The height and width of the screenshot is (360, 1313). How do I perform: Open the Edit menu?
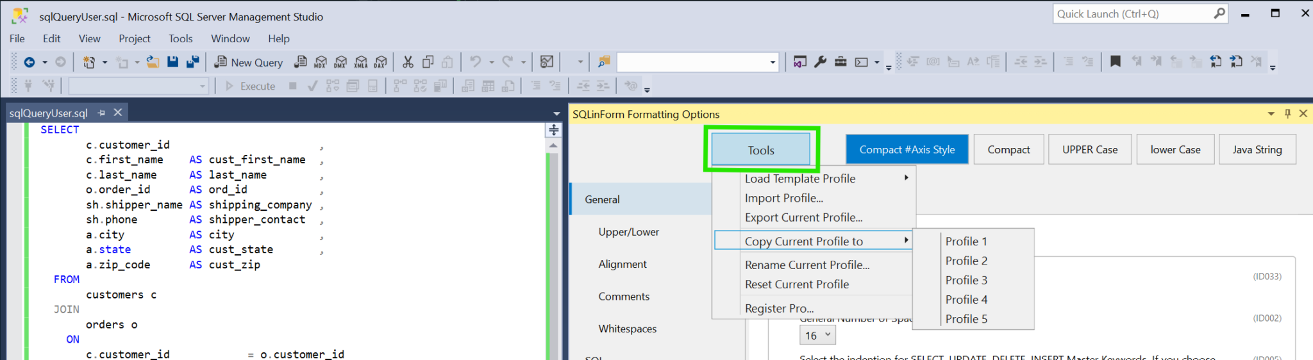click(51, 38)
